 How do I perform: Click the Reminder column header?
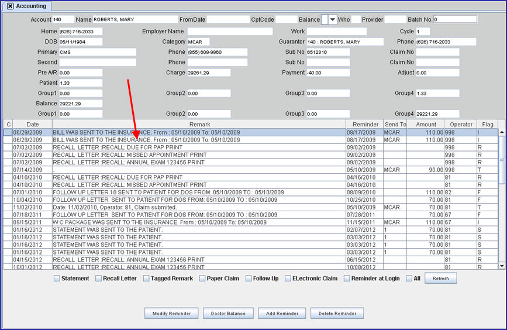365,124
